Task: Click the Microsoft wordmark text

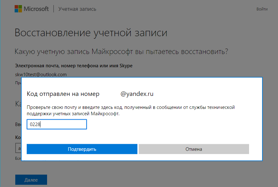Action: 36,9
